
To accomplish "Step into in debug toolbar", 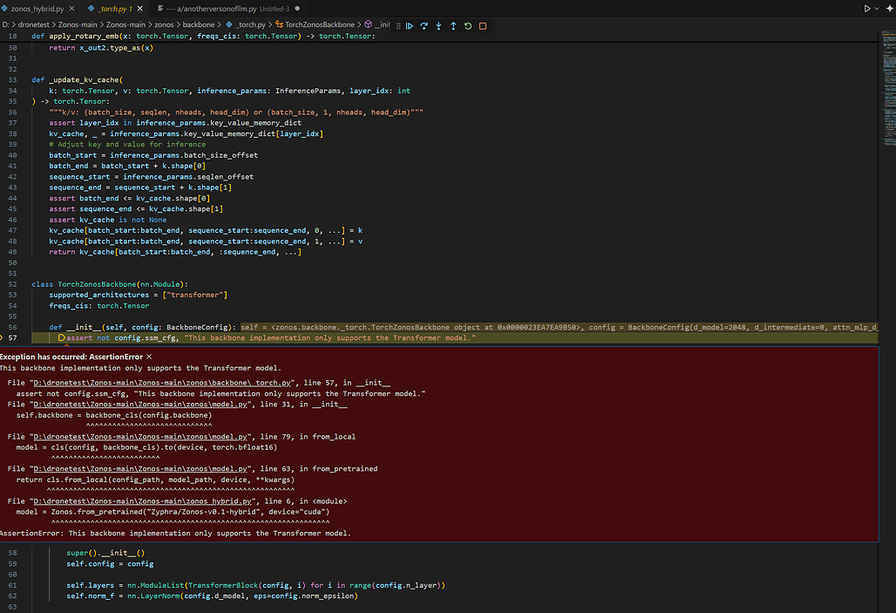I will click(x=439, y=26).
